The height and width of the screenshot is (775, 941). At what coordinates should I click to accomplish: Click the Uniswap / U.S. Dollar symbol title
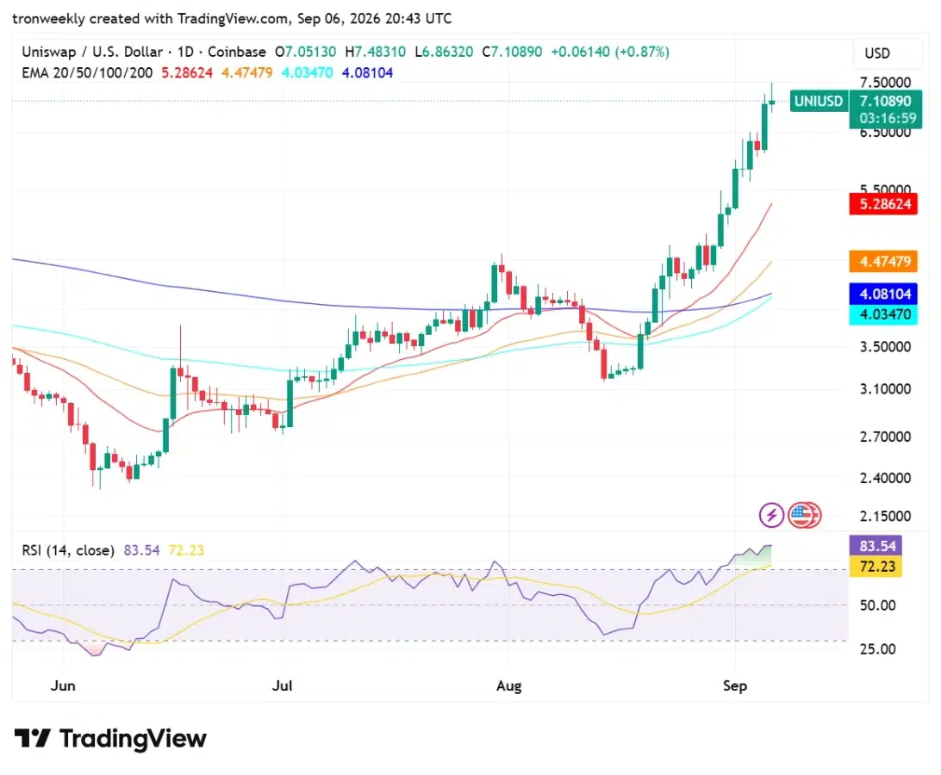click(x=92, y=53)
